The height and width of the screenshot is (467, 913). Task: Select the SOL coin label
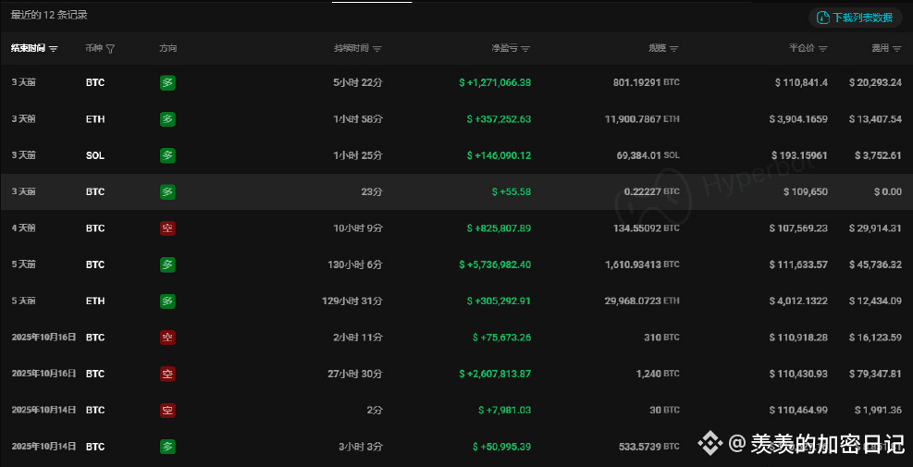click(95, 155)
